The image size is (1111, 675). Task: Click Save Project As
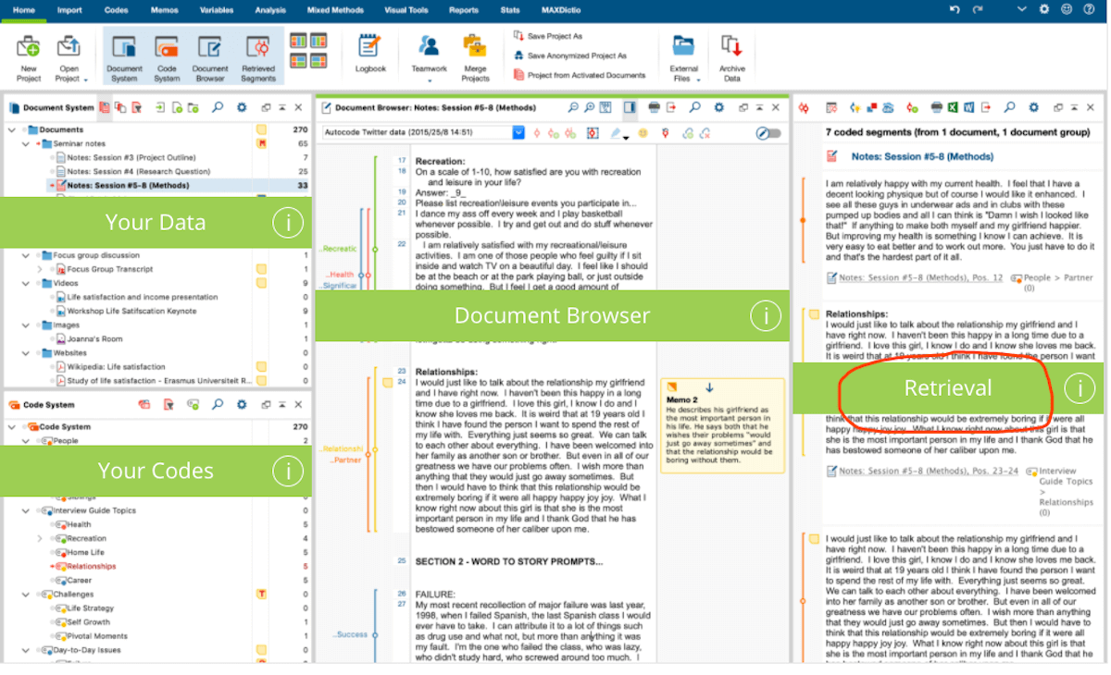[x=547, y=37]
